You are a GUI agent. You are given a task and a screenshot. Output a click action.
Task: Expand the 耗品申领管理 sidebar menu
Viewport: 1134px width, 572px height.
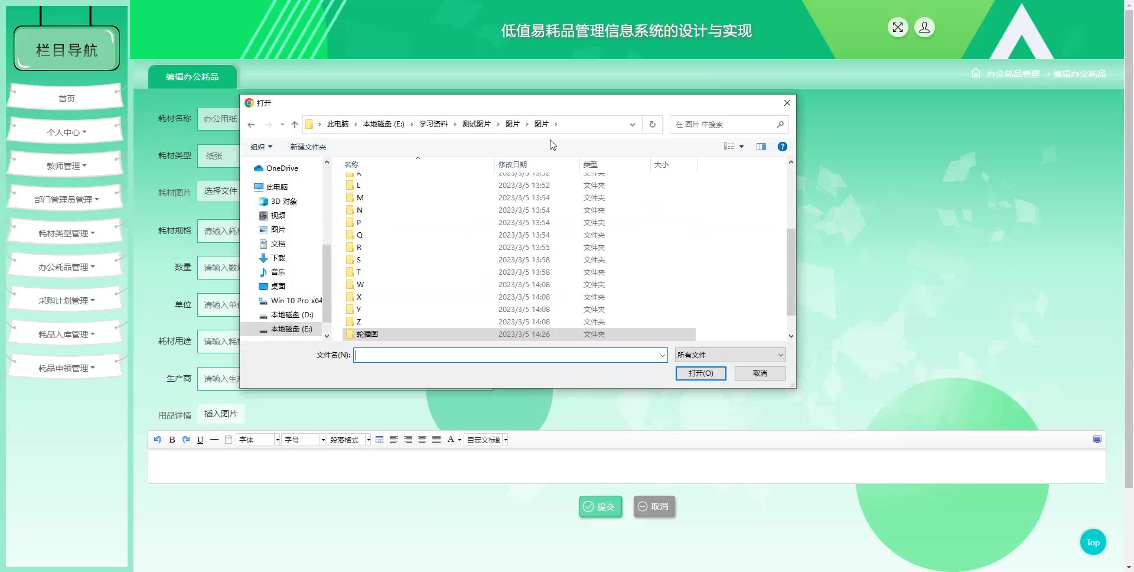[66, 368]
